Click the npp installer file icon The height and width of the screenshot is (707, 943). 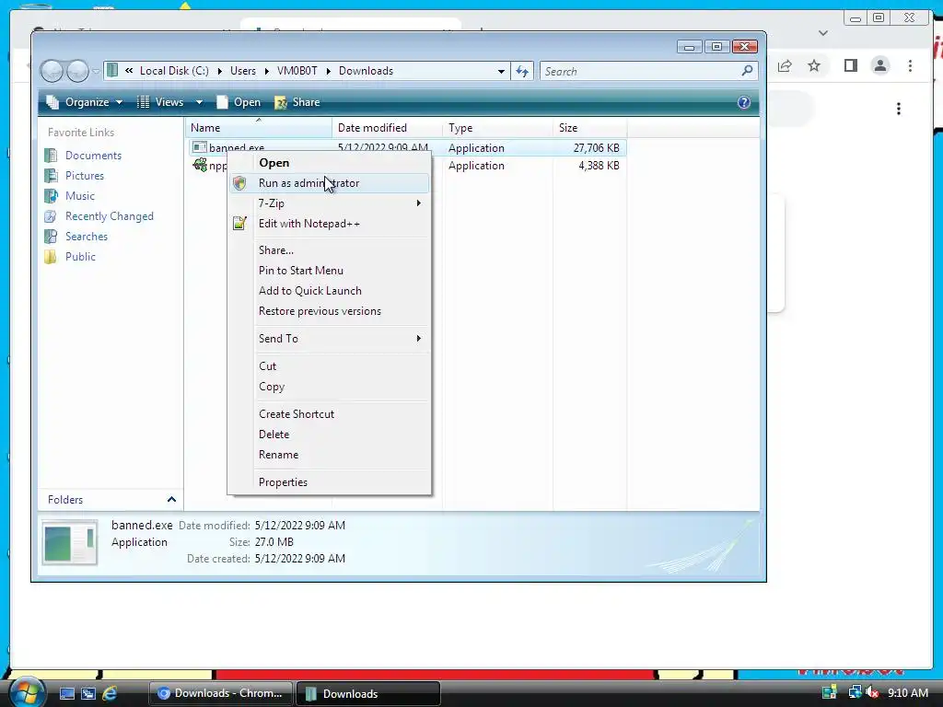point(200,166)
